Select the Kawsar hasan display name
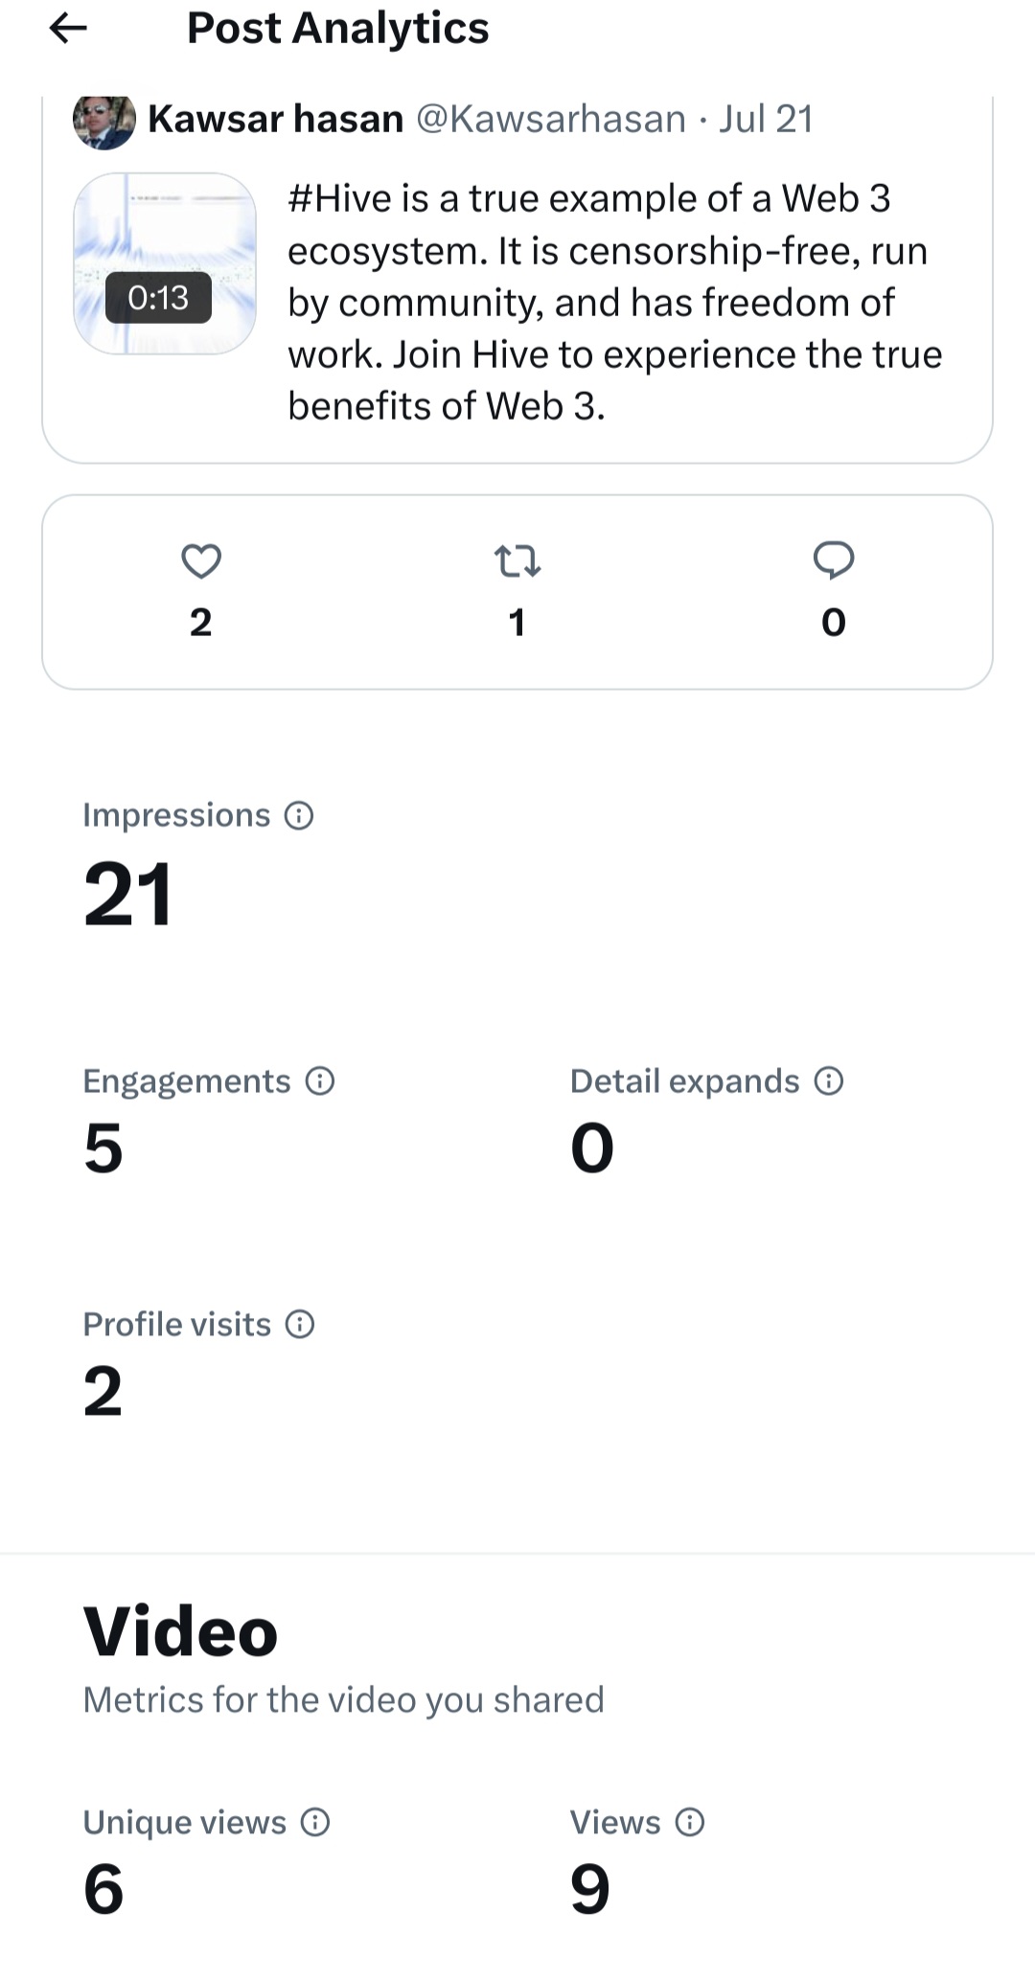This screenshot has width=1035, height=1979. (276, 119)
